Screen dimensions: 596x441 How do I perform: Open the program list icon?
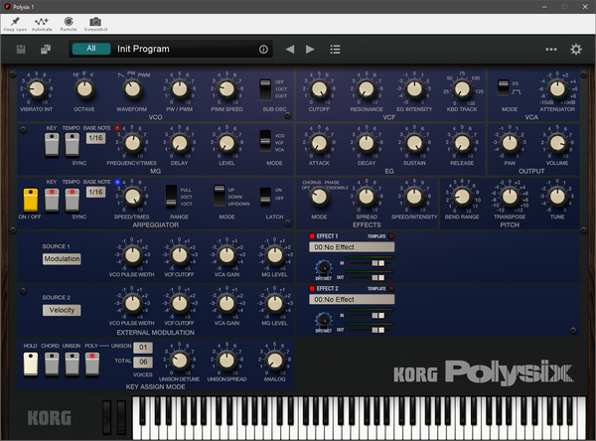tap(335, 50)
